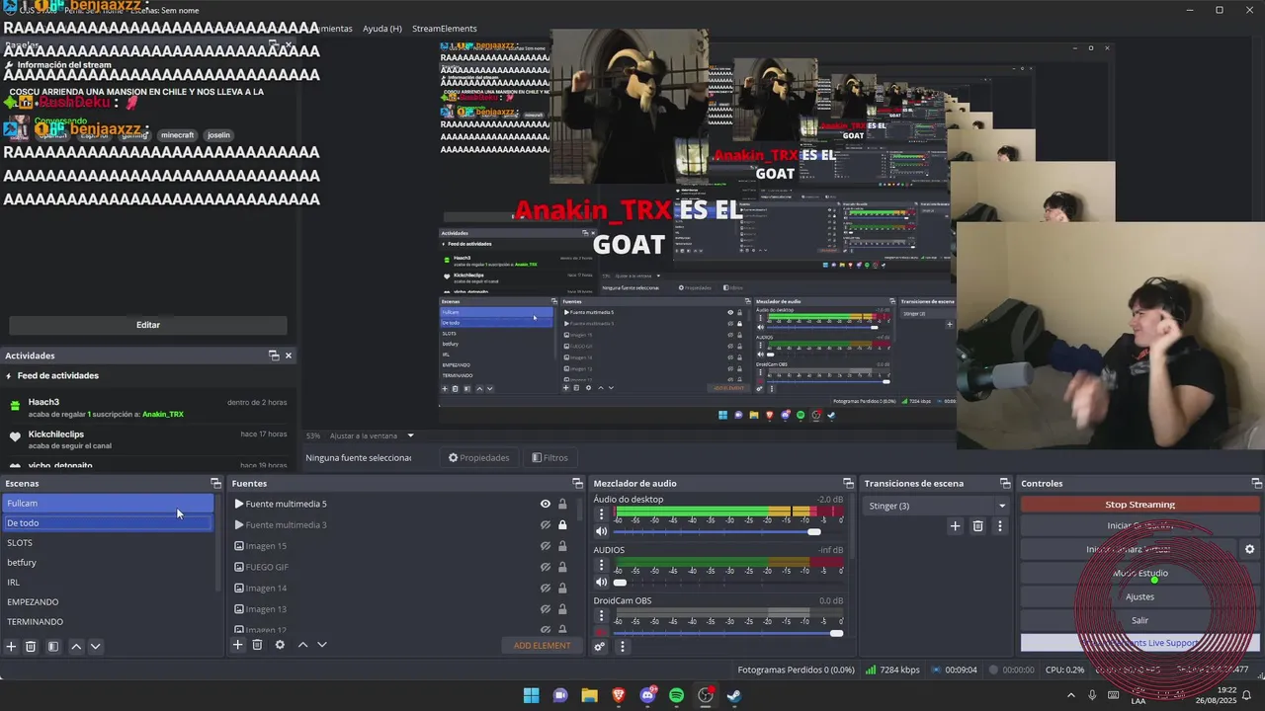
Task: Click the ADD ELEMENT button
Action: pos(542,646)
